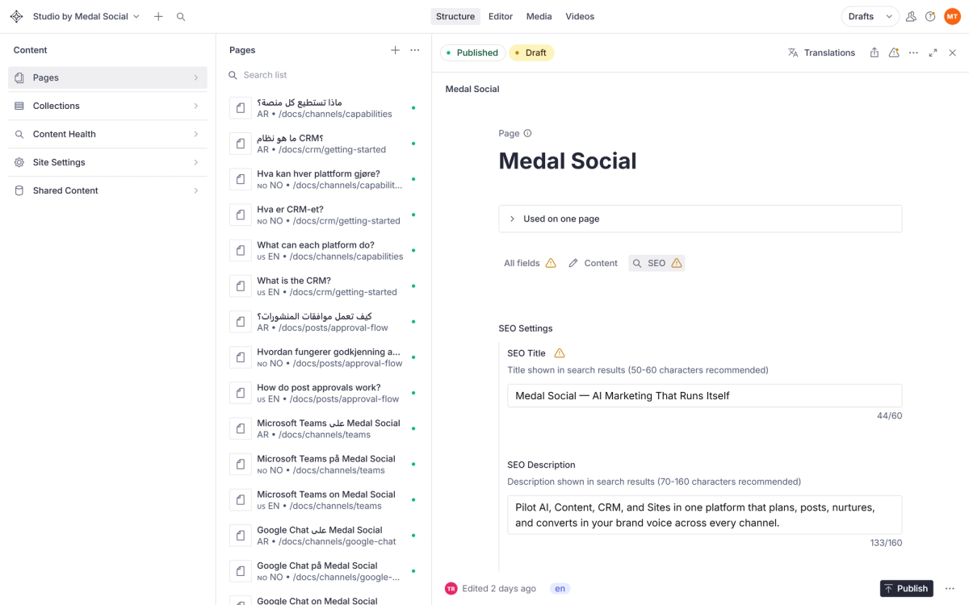Switch to the Media tab
969x605 pixels.
pos(539,16)
